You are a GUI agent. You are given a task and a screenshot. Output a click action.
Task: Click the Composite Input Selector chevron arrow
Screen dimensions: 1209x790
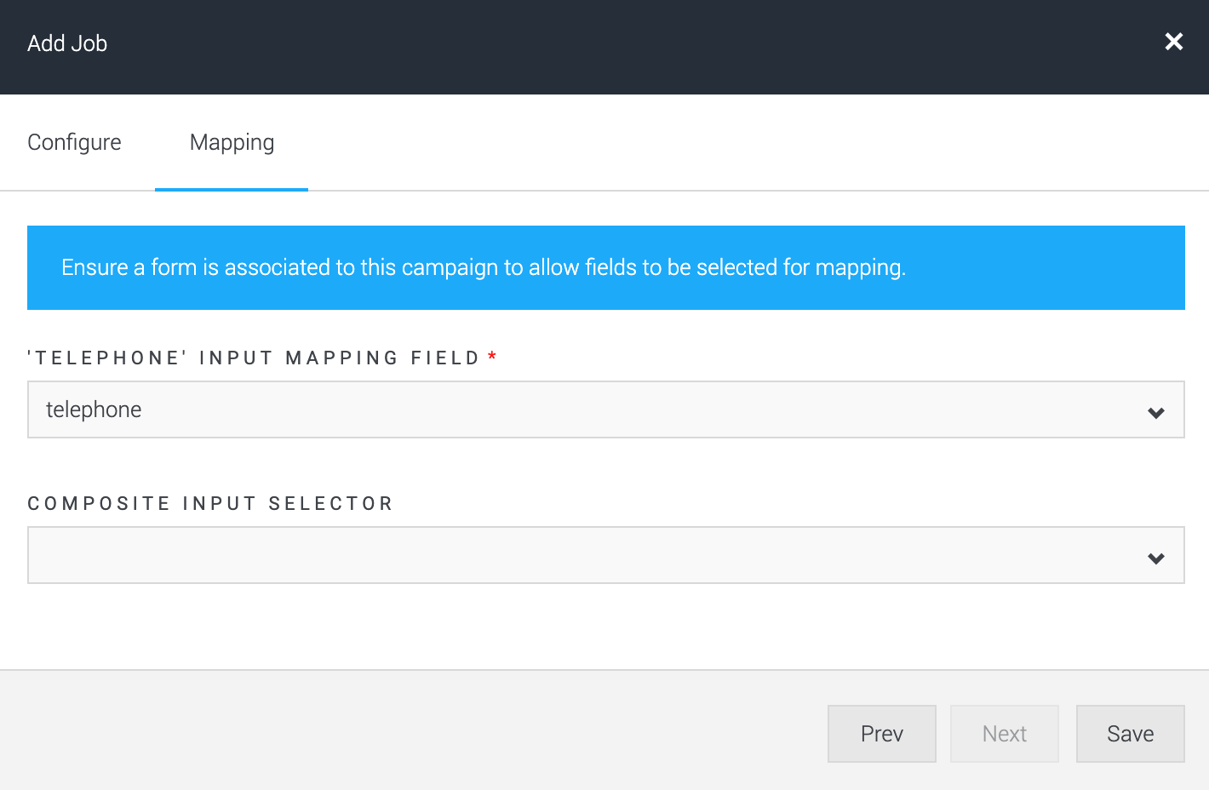[1155, 558]
